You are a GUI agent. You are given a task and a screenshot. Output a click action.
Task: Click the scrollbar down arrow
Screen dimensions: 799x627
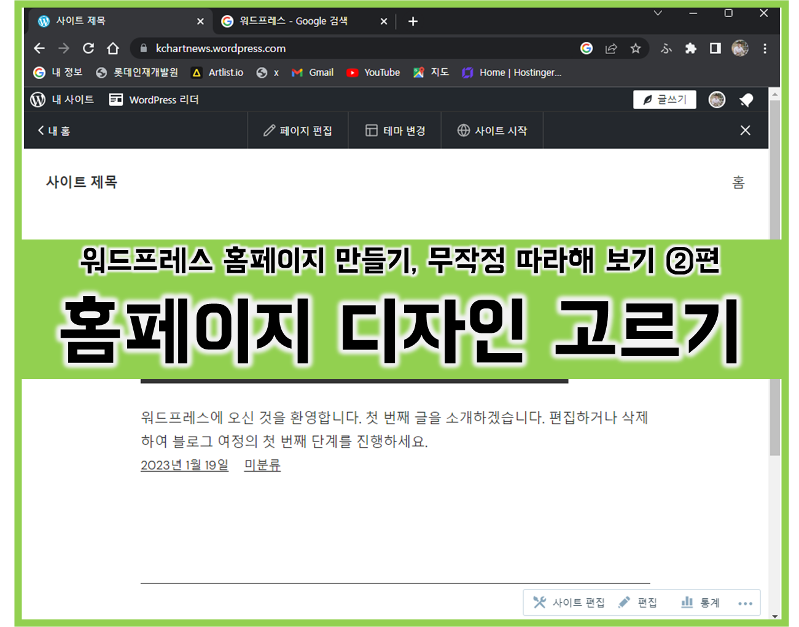(775, 615)
